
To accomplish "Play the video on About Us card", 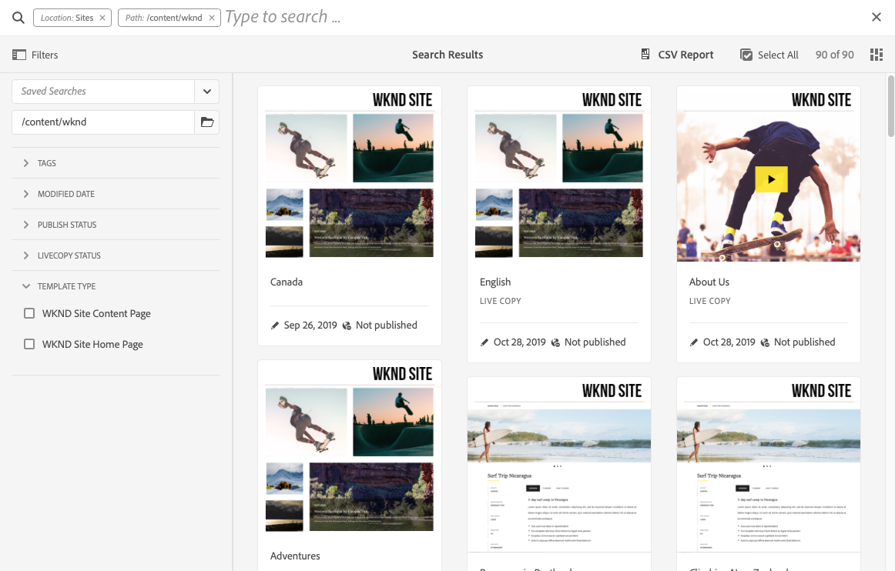I will point(771,179).
